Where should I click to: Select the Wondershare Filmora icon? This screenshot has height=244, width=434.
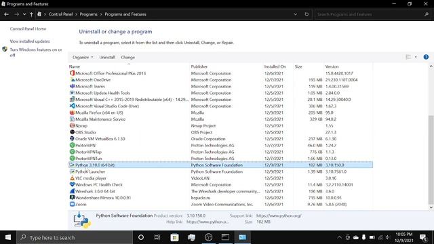click(72, 198)
